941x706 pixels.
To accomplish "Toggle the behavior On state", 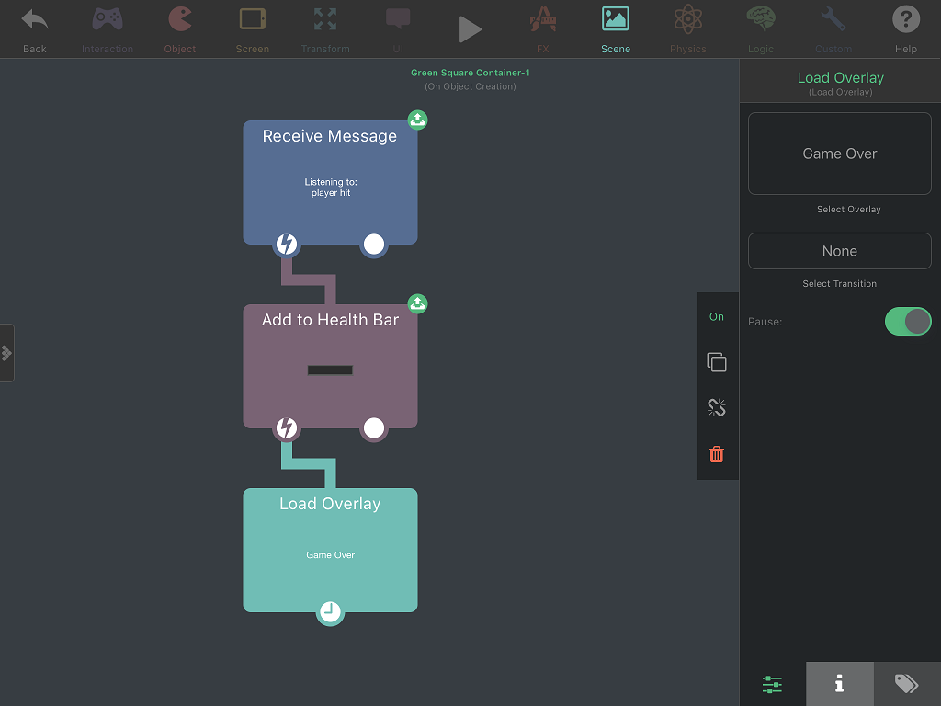I will pos(717,316).
